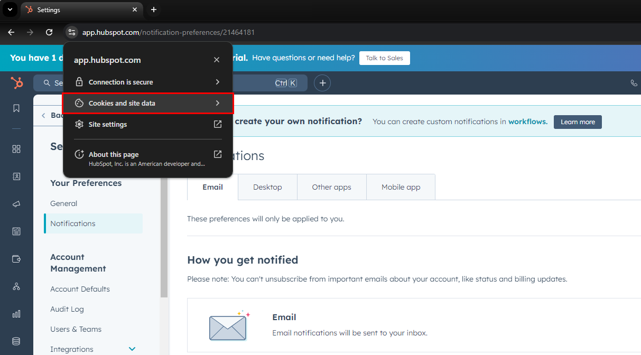Open the Automation icon in the sidebar
This screenshot has height=355, width=641.
click(x=16, y=286)
